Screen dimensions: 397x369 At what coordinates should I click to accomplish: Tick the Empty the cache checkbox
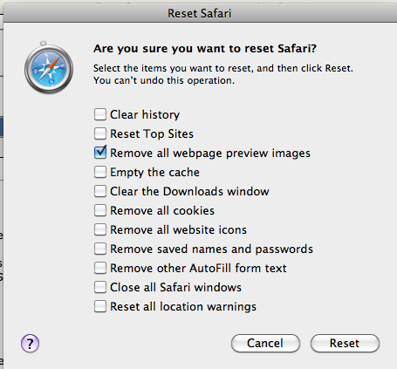100,172
